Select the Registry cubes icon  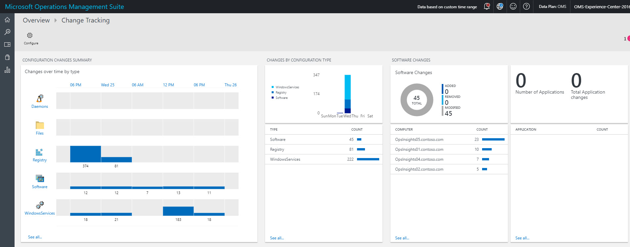pyautogui.click(x=39, y=152)
